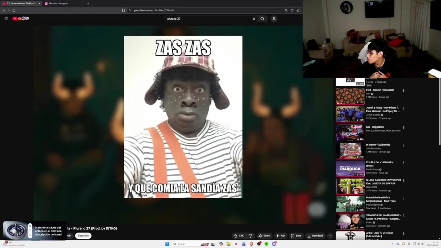The image size is (441, 248).
Task: Open the weather widget showing 23°C
Action: 14,244
